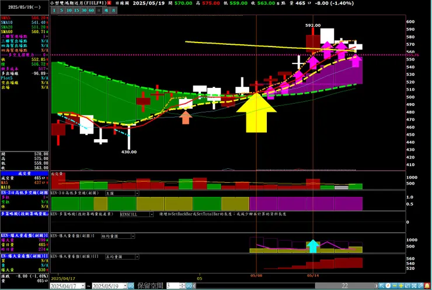Click the KEN-爆大量看盤(副圖)I blue panel header
The height and width of the screenshot is (290, 432).
pyautogui.click(x=25, y=236)
